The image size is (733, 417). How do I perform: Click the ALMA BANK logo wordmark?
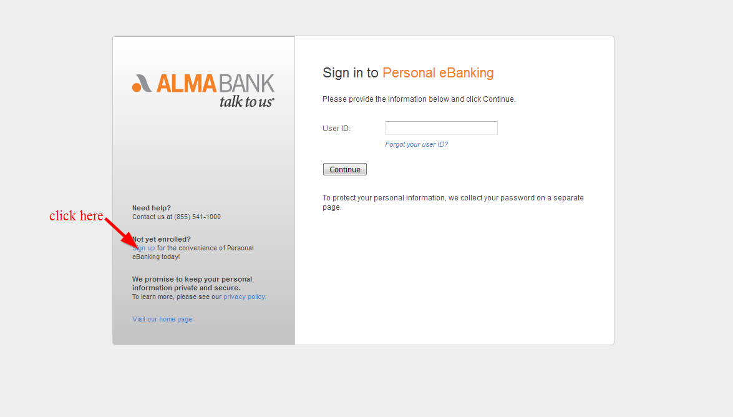tap(215, 84)
